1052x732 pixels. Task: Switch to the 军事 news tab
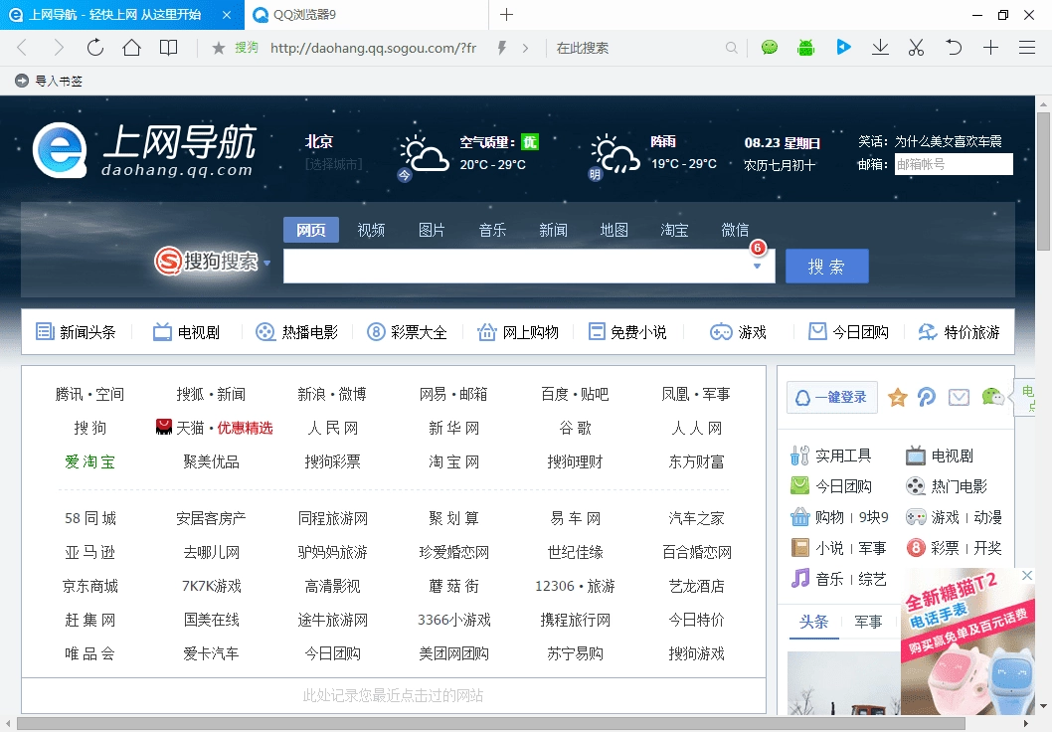pyautogui.click(x=868, y=622)
